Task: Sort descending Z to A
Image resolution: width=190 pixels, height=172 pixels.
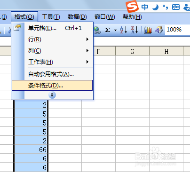Action: click(x=135, y=30)
